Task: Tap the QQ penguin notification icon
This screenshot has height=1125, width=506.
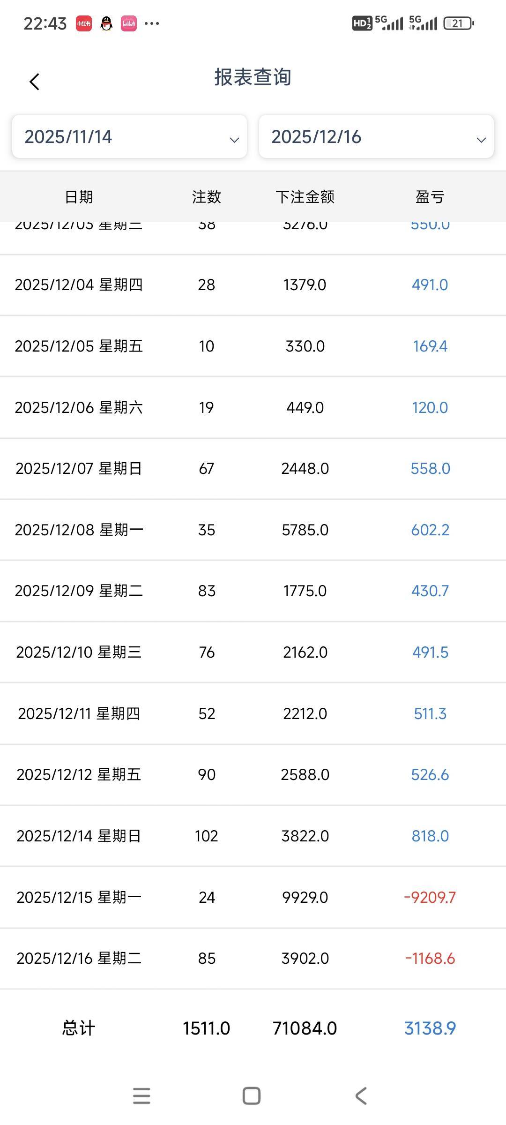Action: (x=106, y=23)
